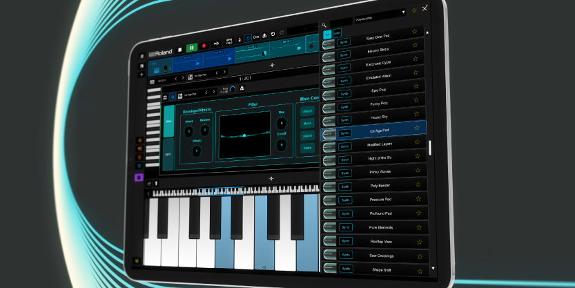Select the Synth filter tab beside All
The width and height of the screenshot is (575, 288).
337,33
